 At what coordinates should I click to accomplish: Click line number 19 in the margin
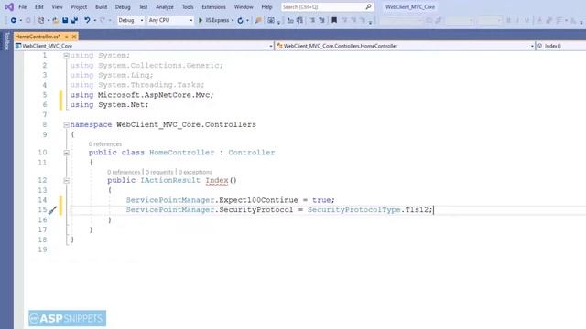43,249
